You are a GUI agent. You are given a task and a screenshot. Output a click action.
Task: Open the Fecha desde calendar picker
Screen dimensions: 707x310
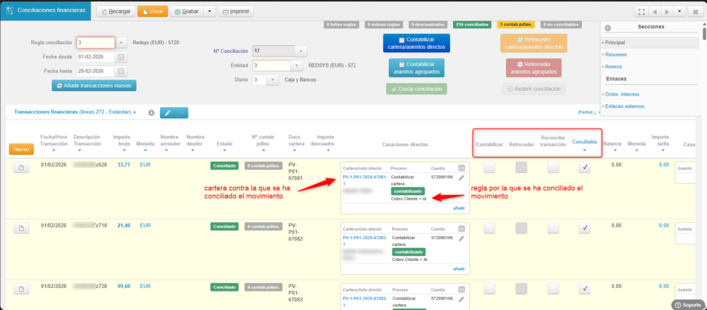[122, 57]
